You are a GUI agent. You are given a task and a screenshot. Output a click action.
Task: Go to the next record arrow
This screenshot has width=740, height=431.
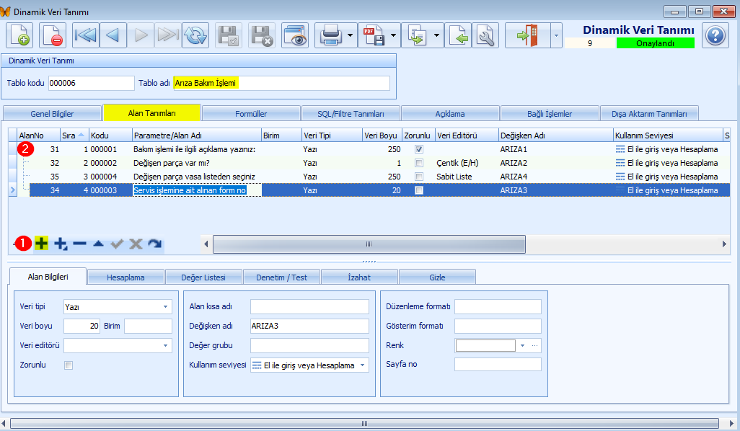pos(141,35)
